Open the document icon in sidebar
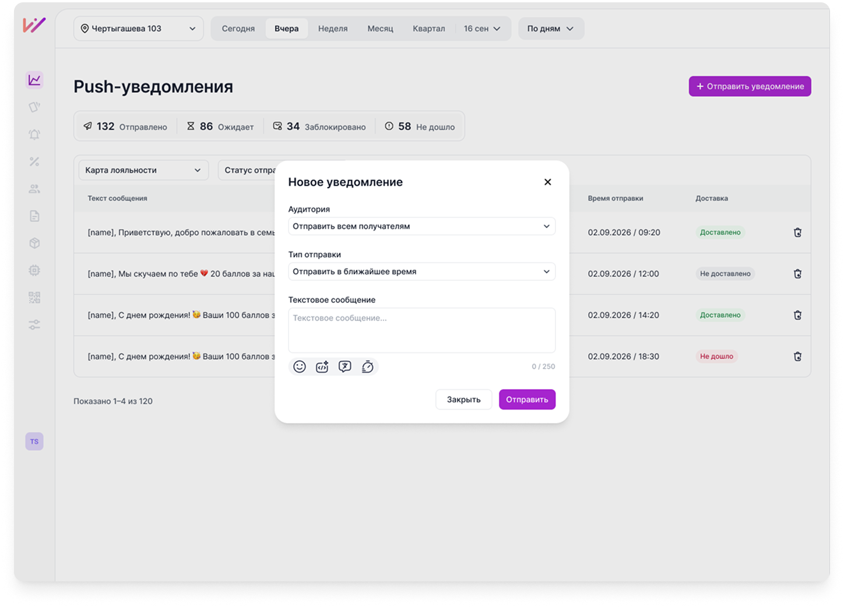This screenshot has width=844, height=607. [x=34, y=216]
